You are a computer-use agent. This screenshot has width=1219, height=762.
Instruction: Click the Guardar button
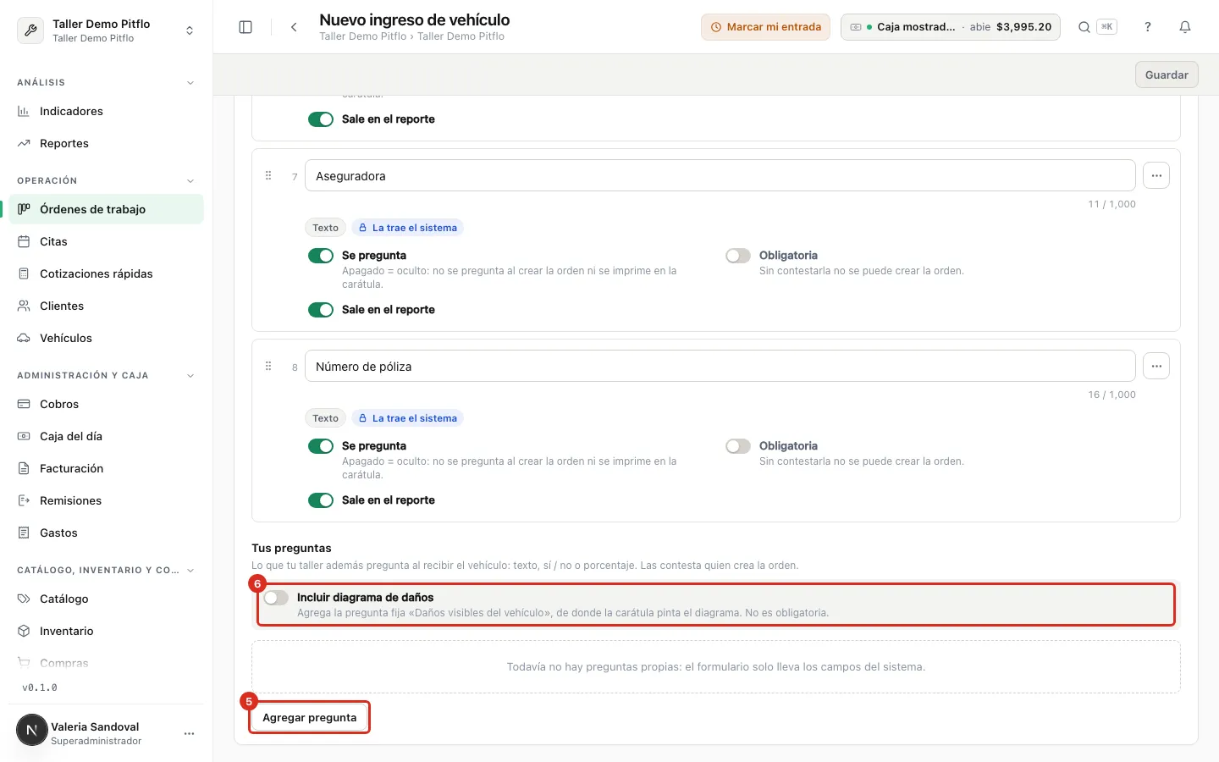1167,75
